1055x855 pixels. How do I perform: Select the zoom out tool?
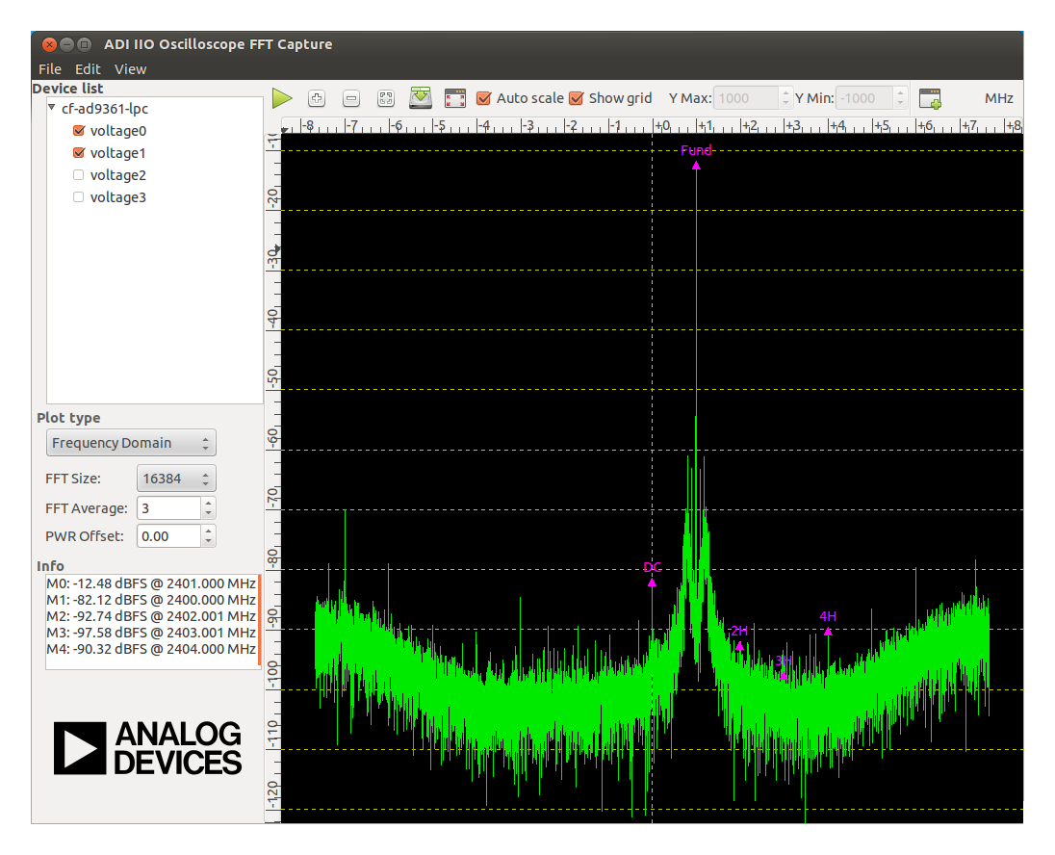pyautogui.click(x=351, y=97)
